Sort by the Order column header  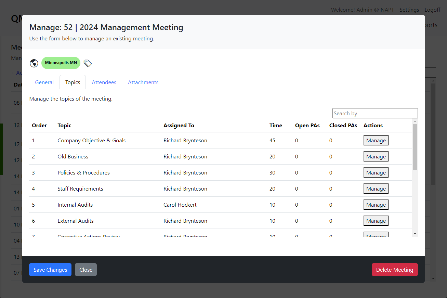[x=39, y=126]
